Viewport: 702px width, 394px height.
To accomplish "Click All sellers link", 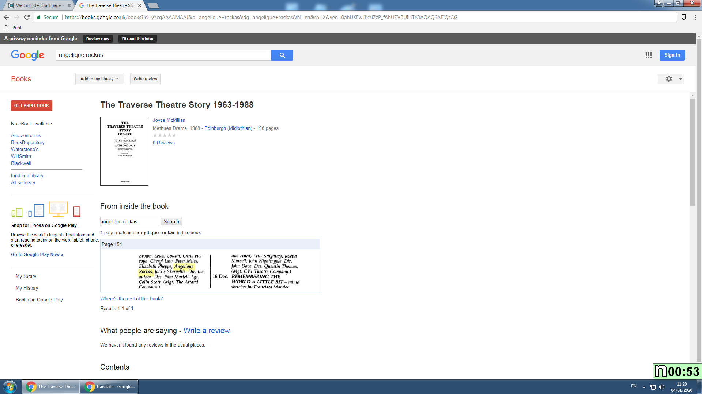I will click(23, 183).
